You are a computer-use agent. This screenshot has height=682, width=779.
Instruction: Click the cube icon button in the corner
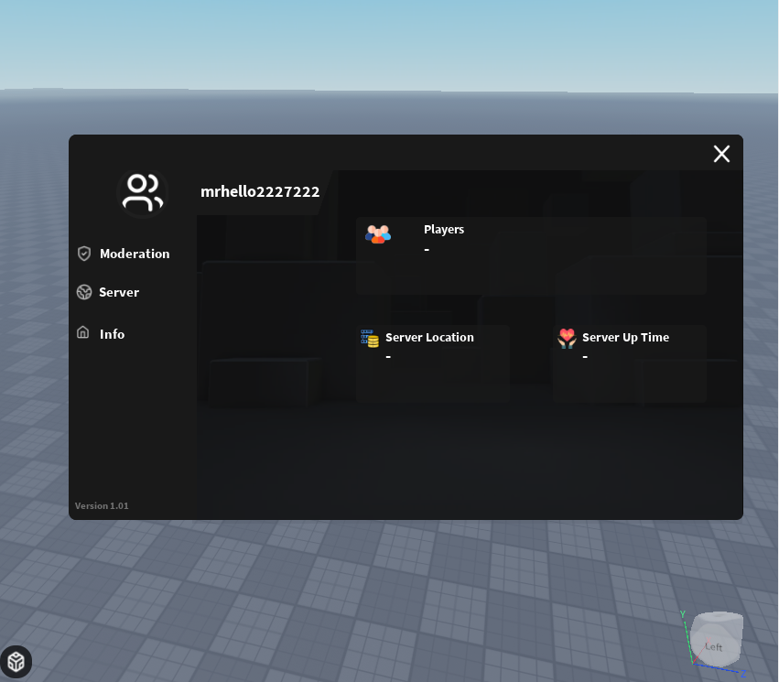16,662
